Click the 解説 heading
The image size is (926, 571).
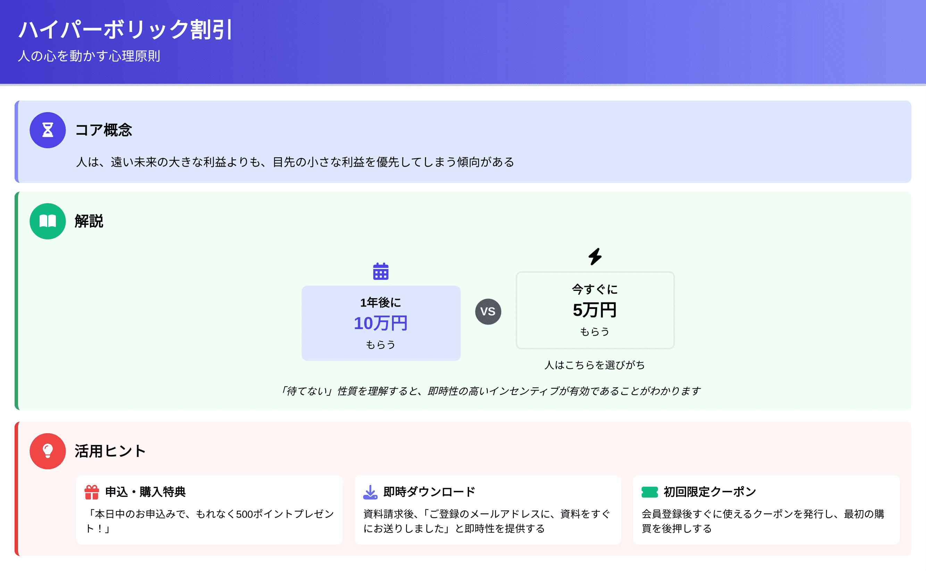click(89, 221)
